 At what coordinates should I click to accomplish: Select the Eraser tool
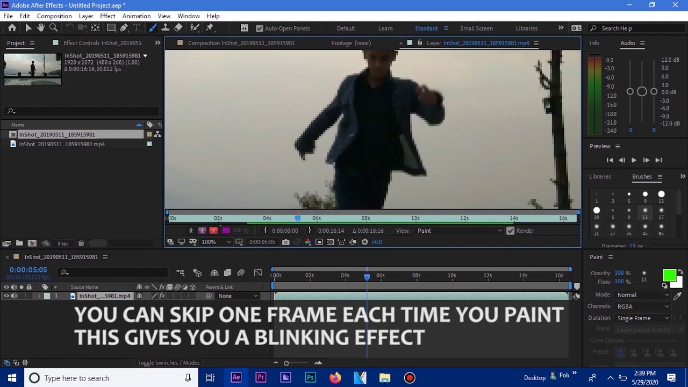[178, 28]
